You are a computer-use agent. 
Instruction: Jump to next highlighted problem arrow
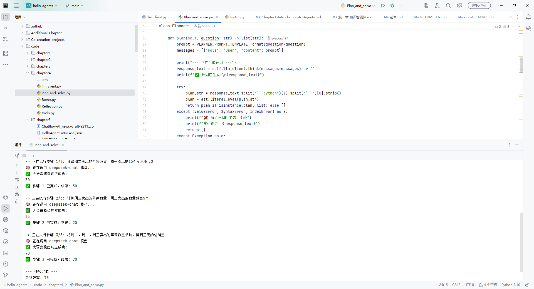[x=519, y=26]
